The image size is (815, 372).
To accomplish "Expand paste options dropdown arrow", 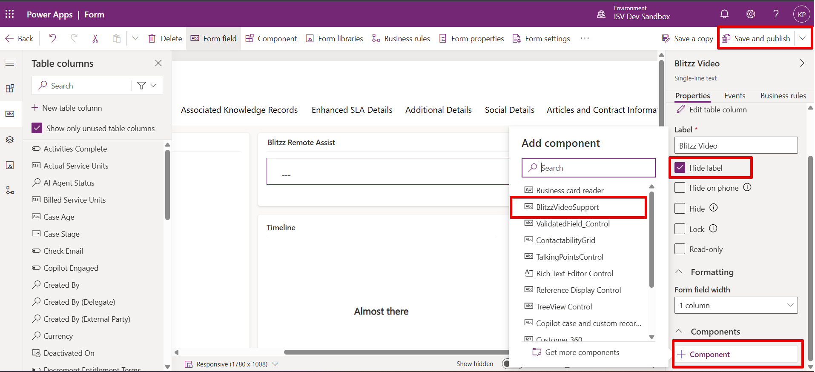I will pyautogui.click(x=135, y=38).
